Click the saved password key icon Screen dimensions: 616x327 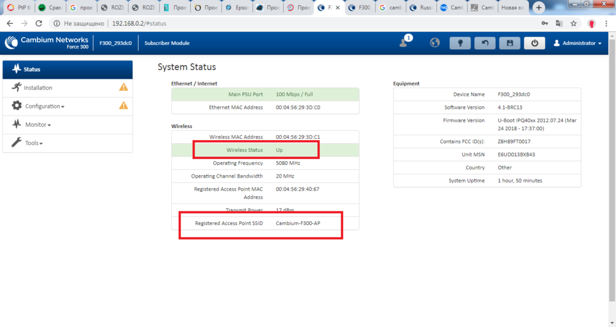tap(545, 23)
